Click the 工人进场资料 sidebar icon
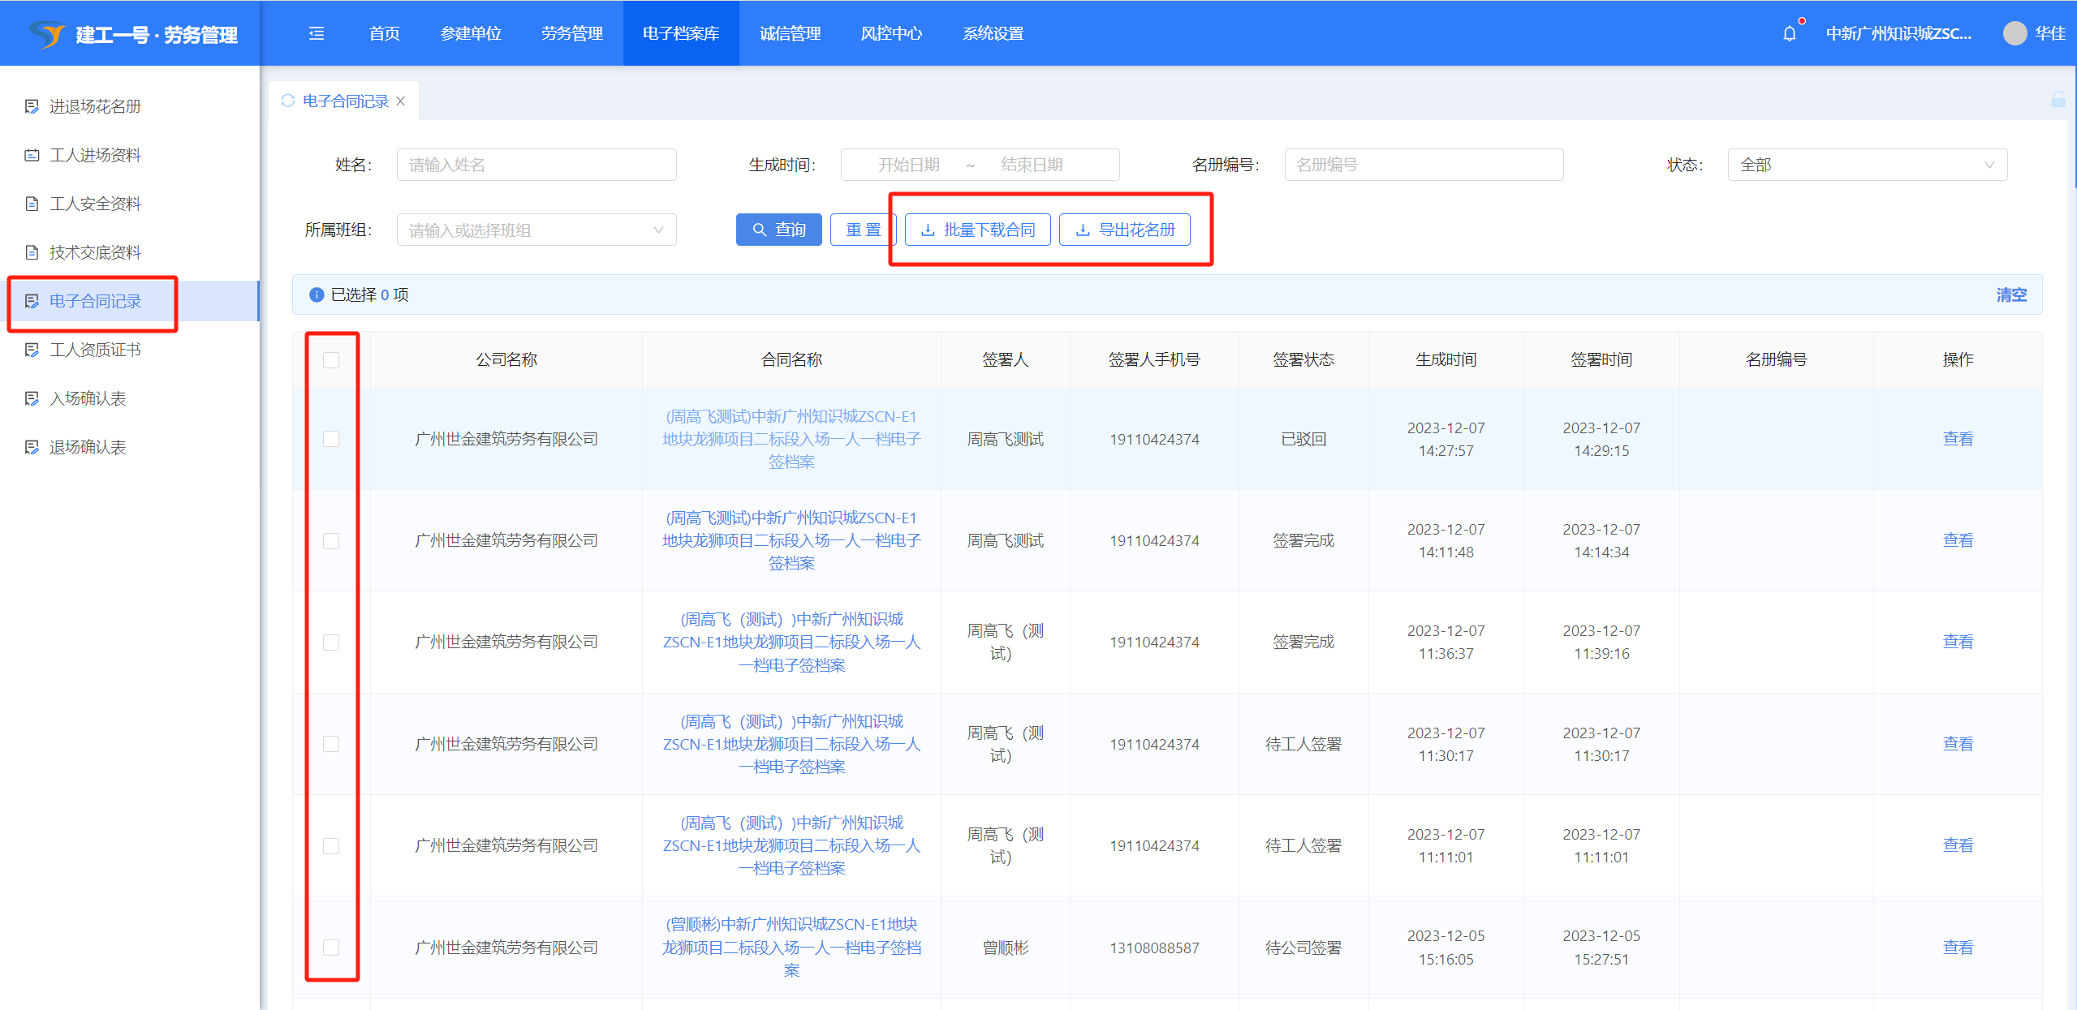Viewport: 2077px width, 1010px height. (32, 155)
